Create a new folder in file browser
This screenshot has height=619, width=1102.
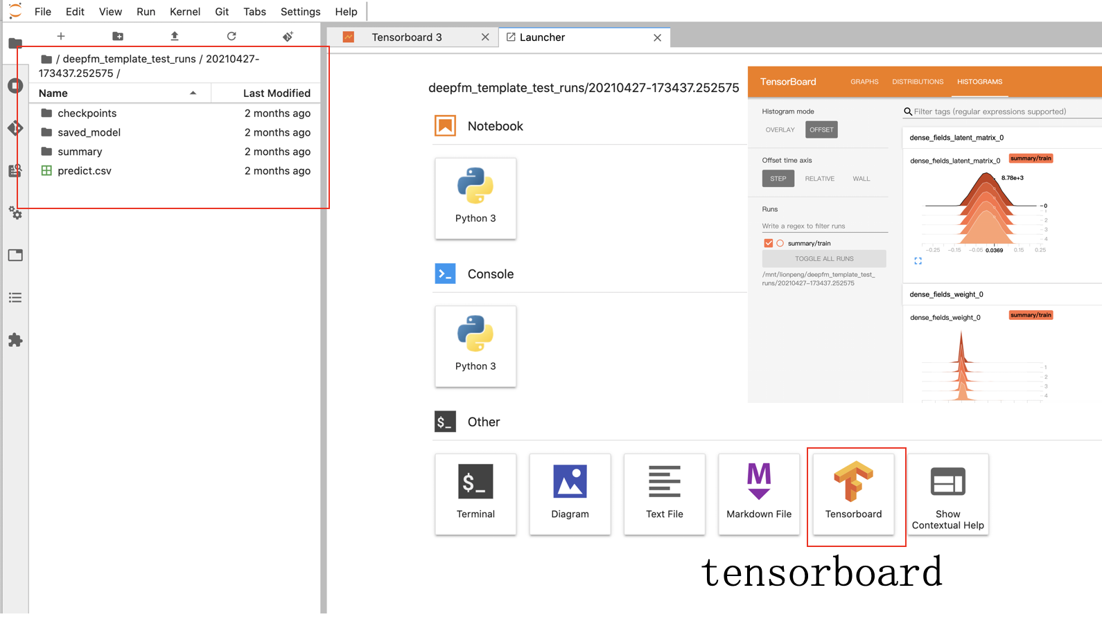(118, 36)
